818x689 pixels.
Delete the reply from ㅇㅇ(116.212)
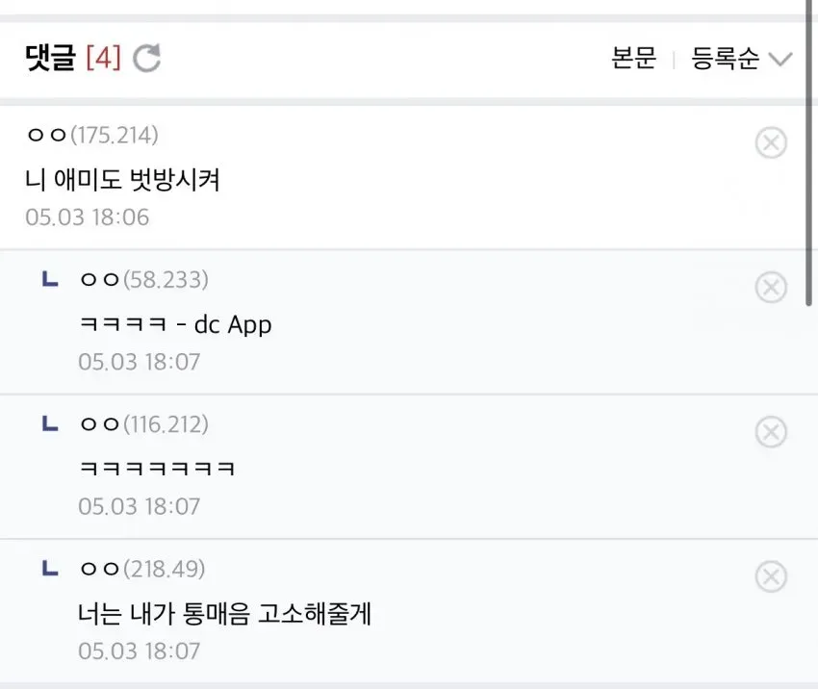pyautogui.click(x=771, y=432)
